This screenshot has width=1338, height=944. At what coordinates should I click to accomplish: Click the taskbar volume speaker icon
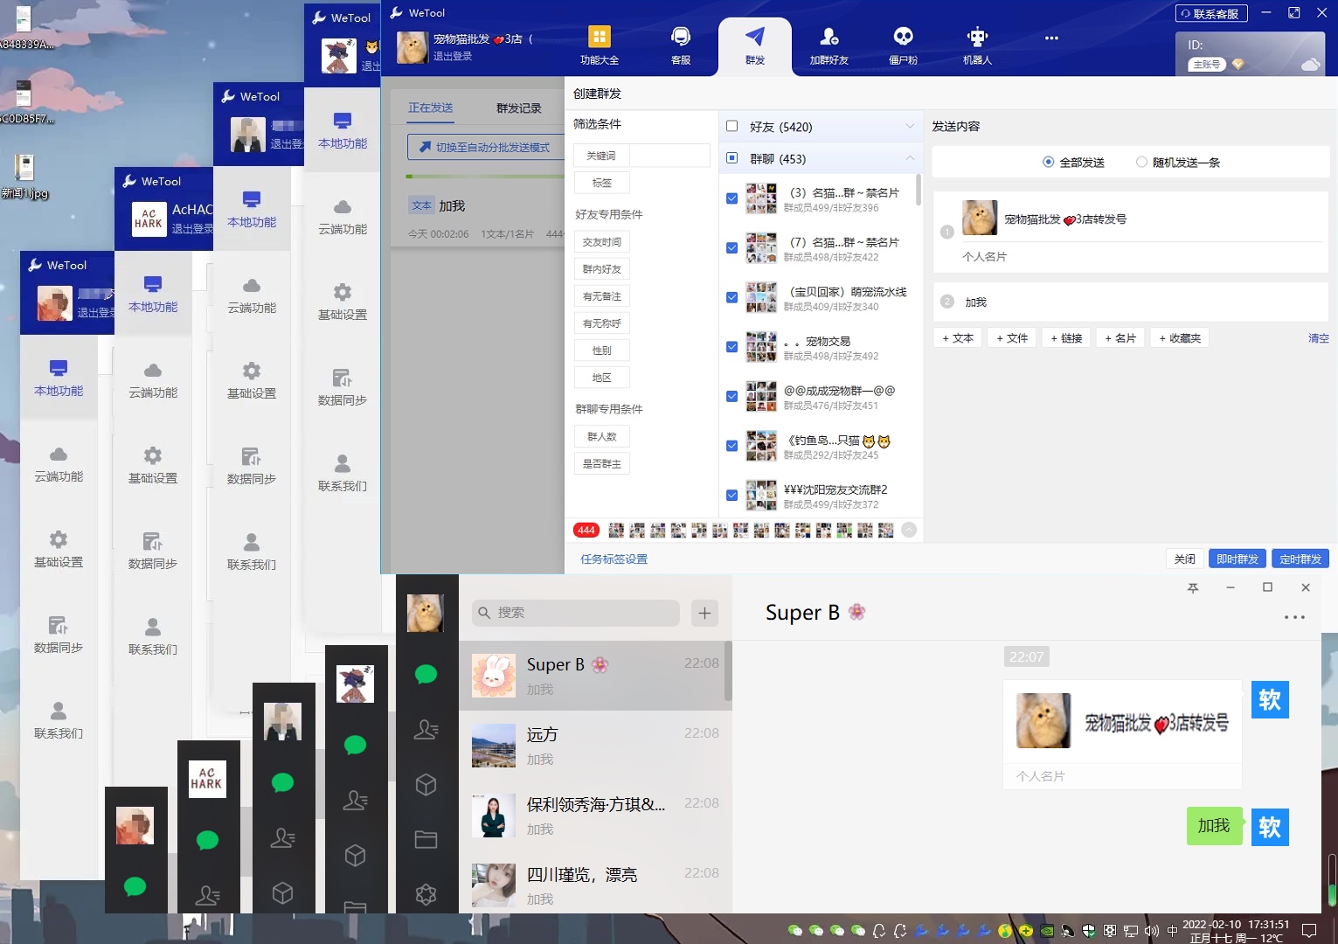pyautogui.click(x=1152, y=931)
